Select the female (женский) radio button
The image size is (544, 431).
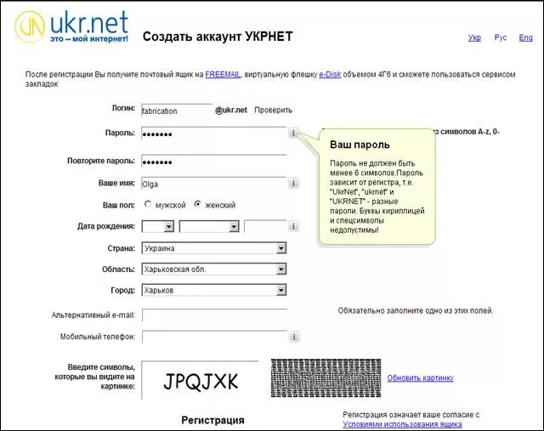(x=197, y=204)
